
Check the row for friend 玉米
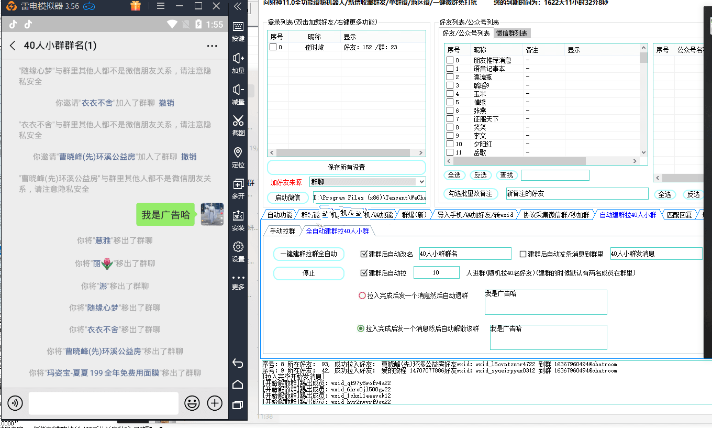(x=449, y=94)
